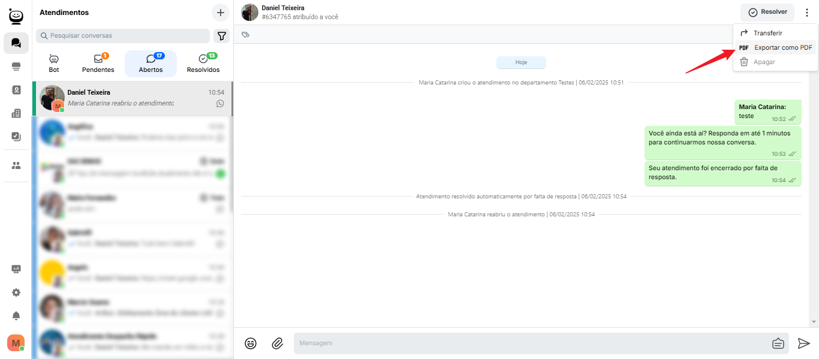
Task: Click the Resolver button
Action: (x=767, y=12)
